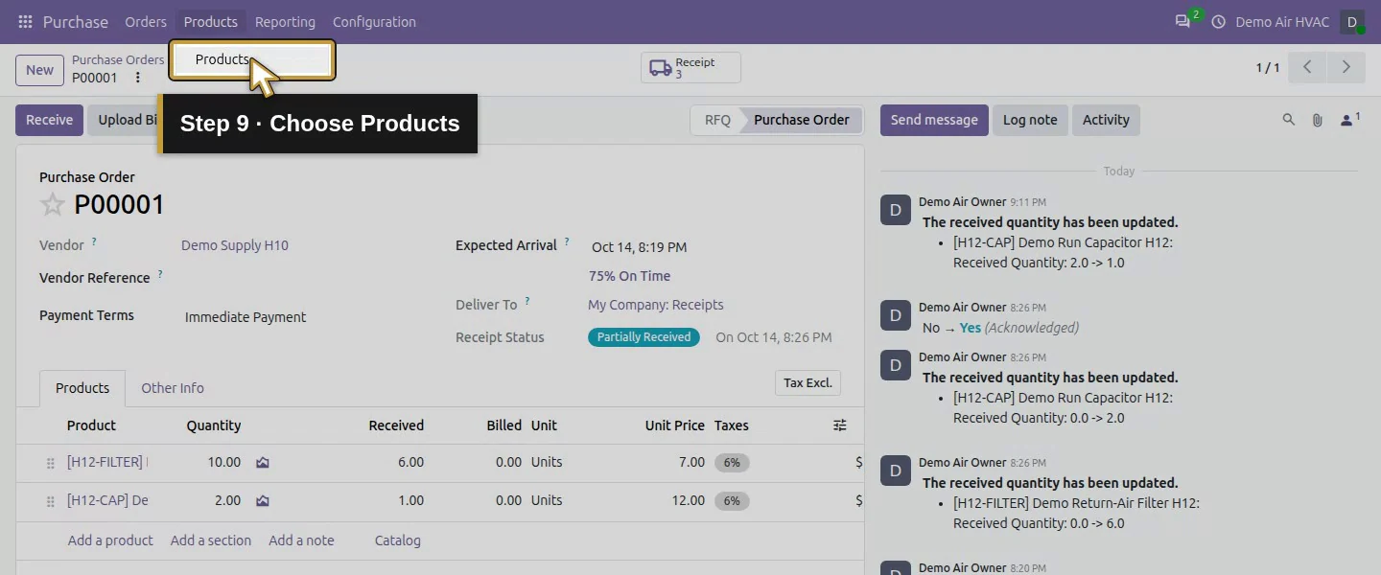The image size is (1381, 575).
Task: Click Send message in chatter
Action: pyautogui.click(x=934, y=120)
